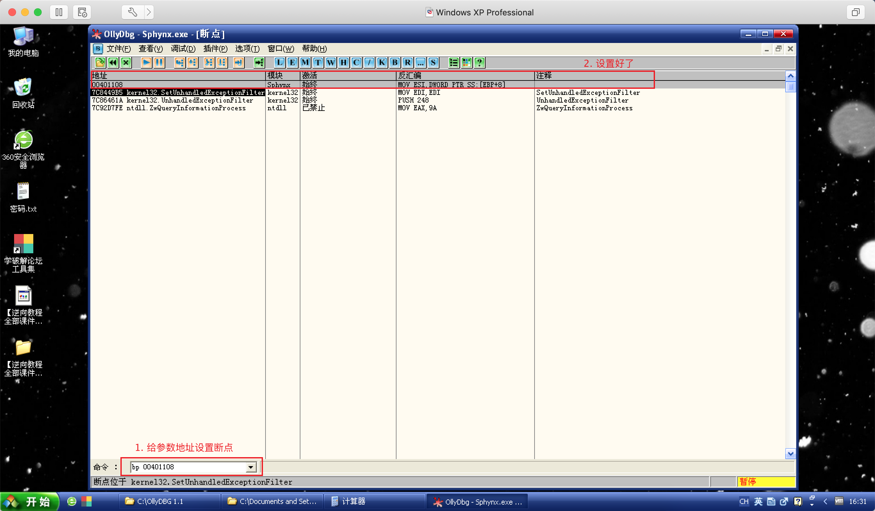
Task: Open the Memory map M window
Action: point(305,63)
